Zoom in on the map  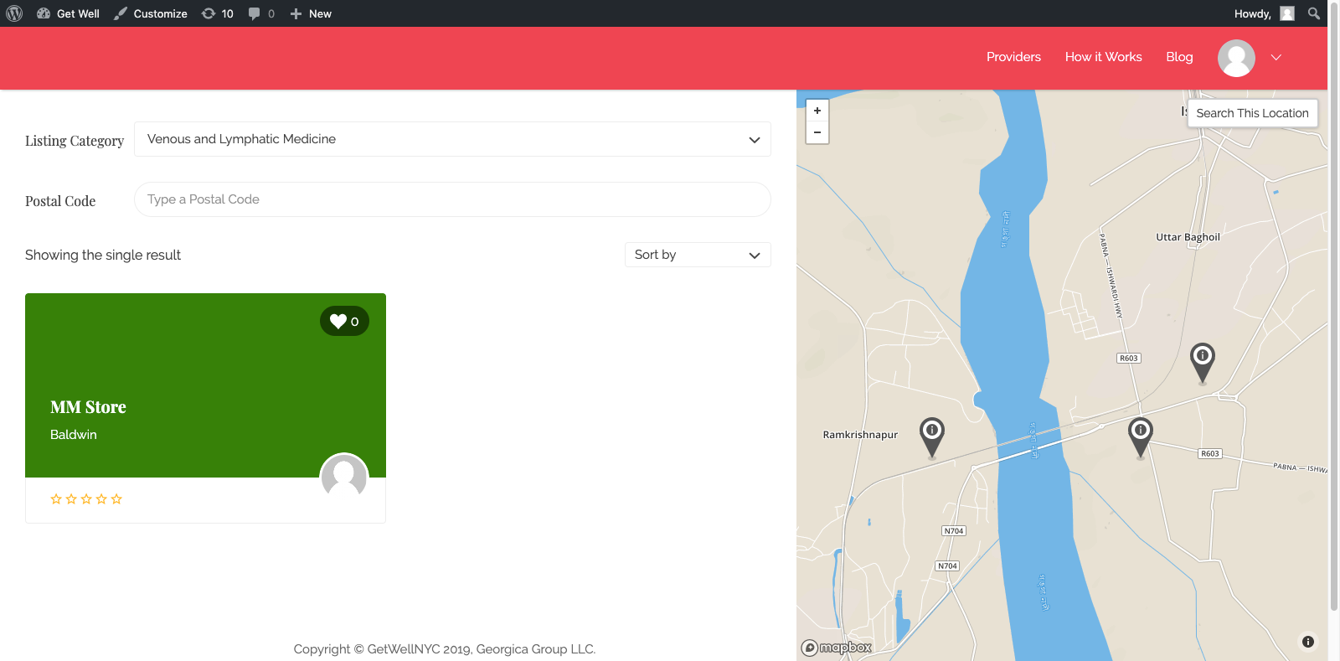coord(817,111)
